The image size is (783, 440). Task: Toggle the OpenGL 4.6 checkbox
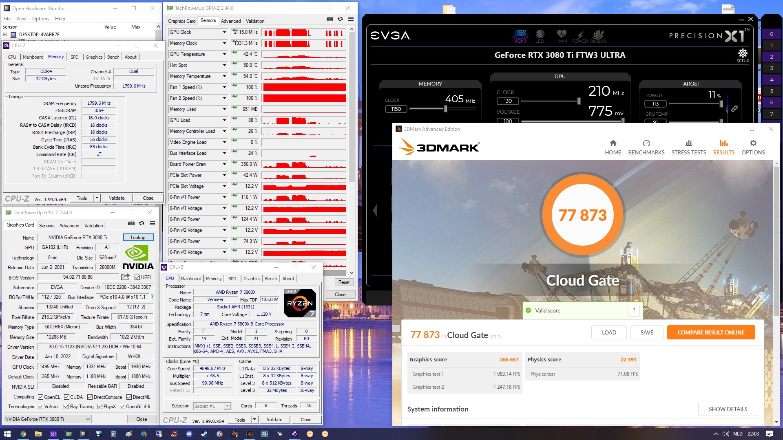(x=122, y=407)
